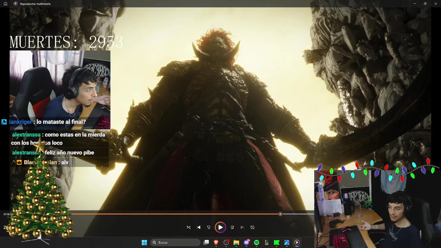Viewport: 441px width, 248px height.
Task: Click the Buscar taskbar search box
Action: [176, 242]
